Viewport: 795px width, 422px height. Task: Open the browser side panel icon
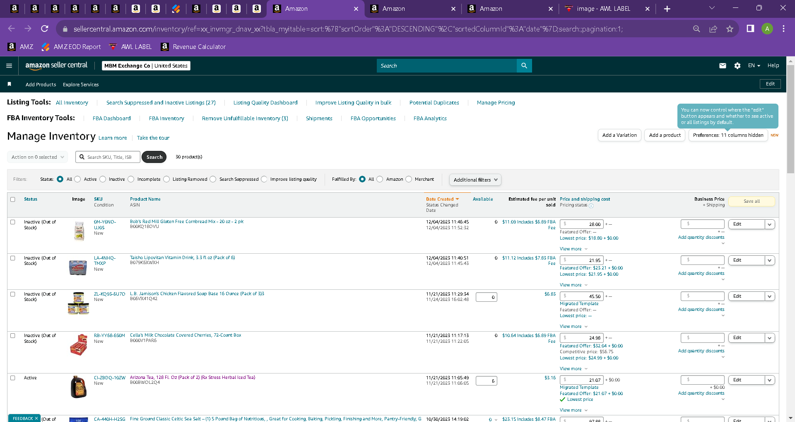[x=750, y=29]
